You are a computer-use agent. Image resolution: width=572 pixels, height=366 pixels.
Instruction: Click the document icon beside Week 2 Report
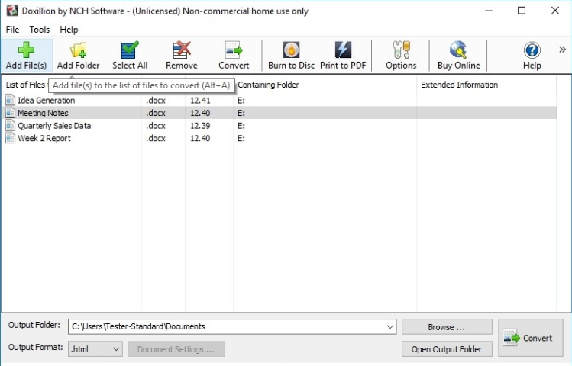tap(10, 138)
